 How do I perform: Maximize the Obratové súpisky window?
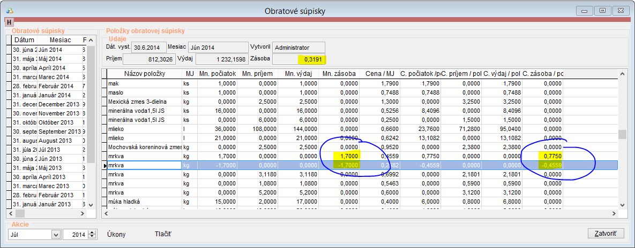pos(603,11)
